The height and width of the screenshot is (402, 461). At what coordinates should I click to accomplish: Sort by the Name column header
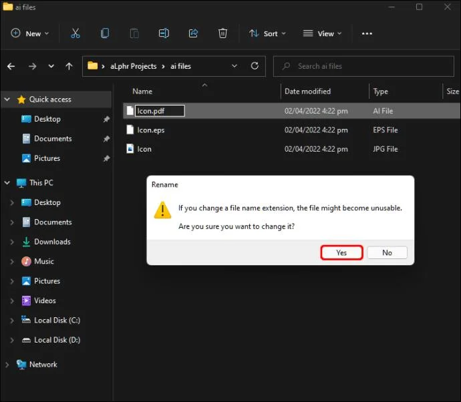pyautogui.click(x=142, y=91)
